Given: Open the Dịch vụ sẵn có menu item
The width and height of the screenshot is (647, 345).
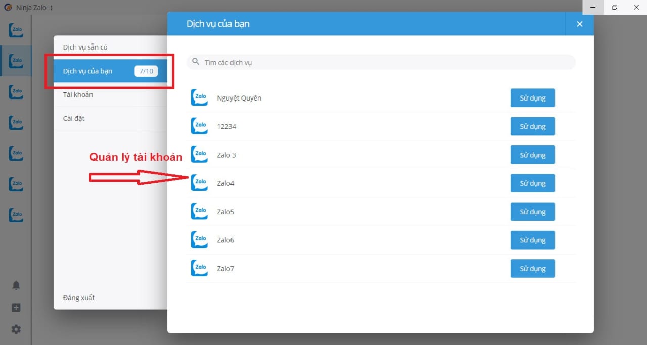Looking at the screenshot, I should point(110,47).
